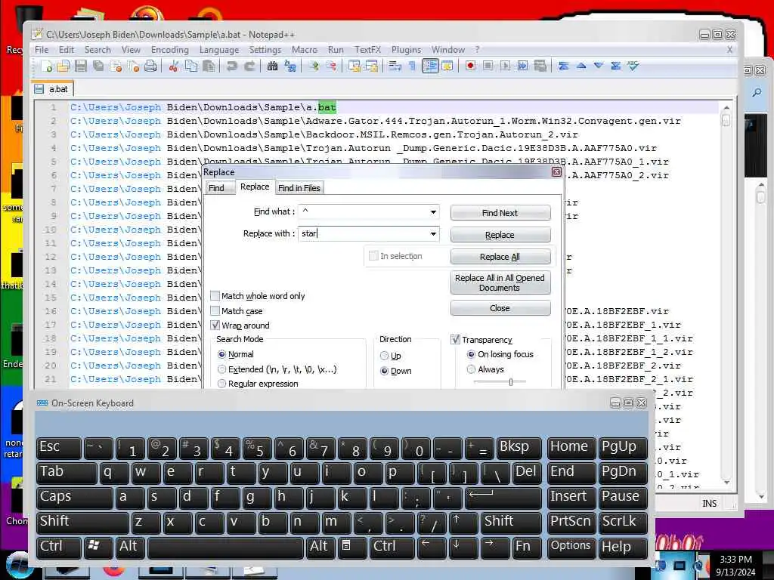The width and height of the screenshot is (774, 580).
Task: Open the Plugins menu
Action: tap(406, 50)
